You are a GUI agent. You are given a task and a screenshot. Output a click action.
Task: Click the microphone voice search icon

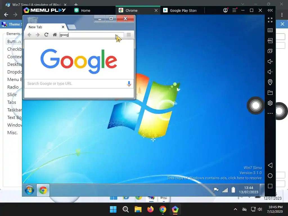tap(129, 84)
